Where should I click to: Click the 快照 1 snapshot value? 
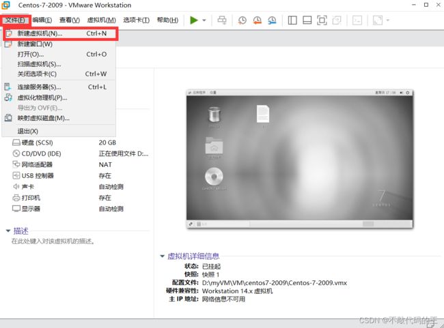(x=210, y=275)
